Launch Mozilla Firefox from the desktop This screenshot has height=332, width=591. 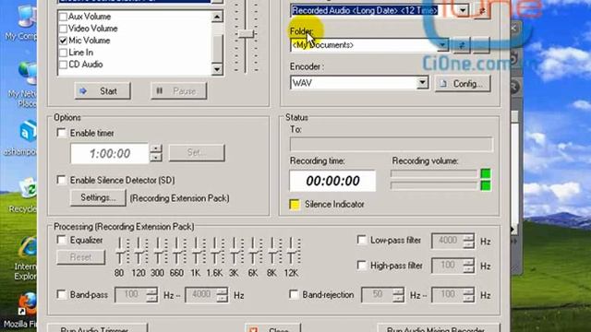(x=25, y=311)
